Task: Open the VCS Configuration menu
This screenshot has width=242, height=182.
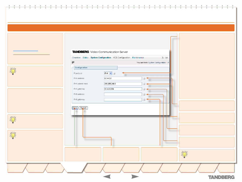Action: 122,58
